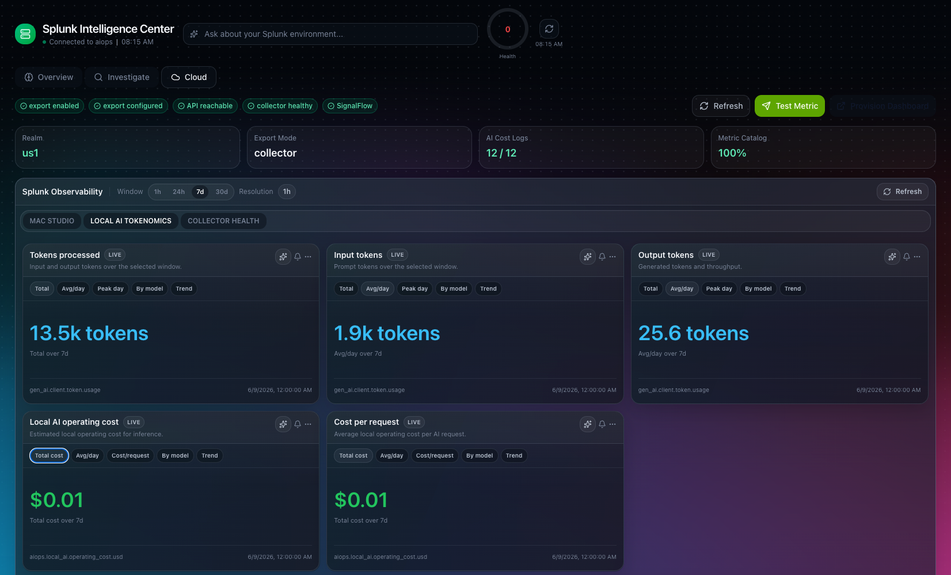Click the export enabled status chip
The image size is (951, 575).
[x=50, y=106]
